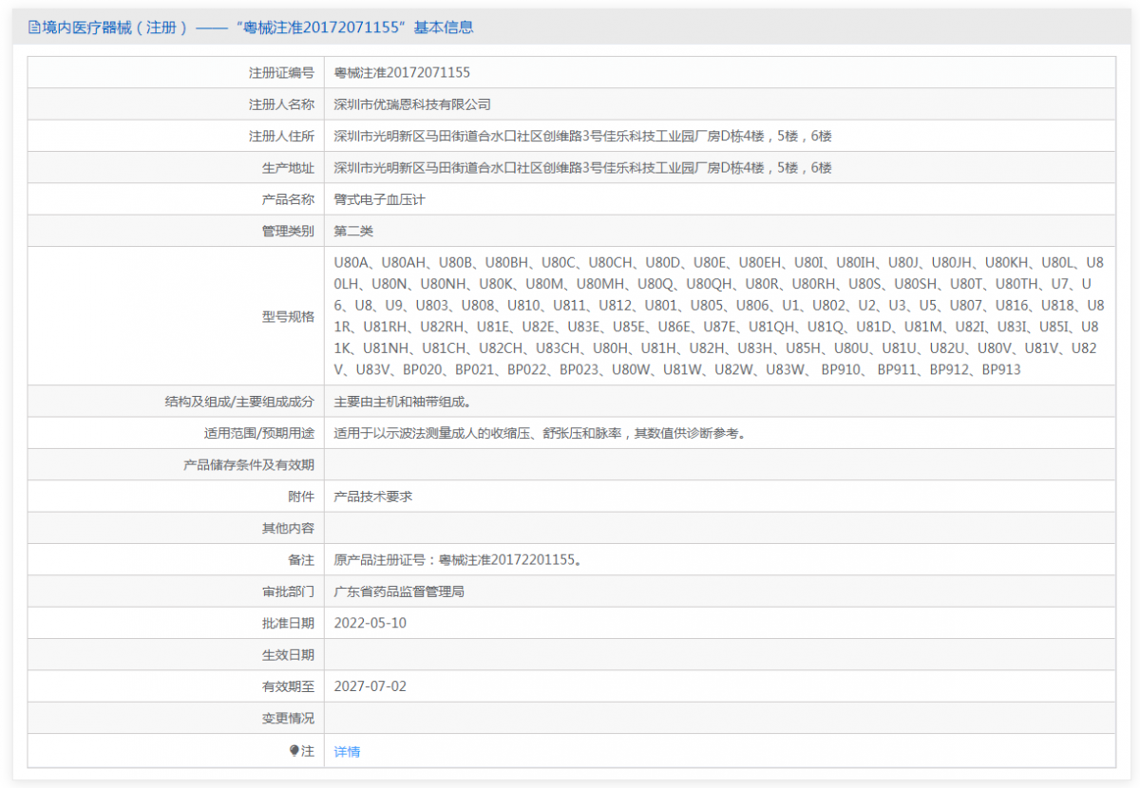Click department 广东省药品监督管理局
Viewport: 1140px width, 788px height.
399,591
